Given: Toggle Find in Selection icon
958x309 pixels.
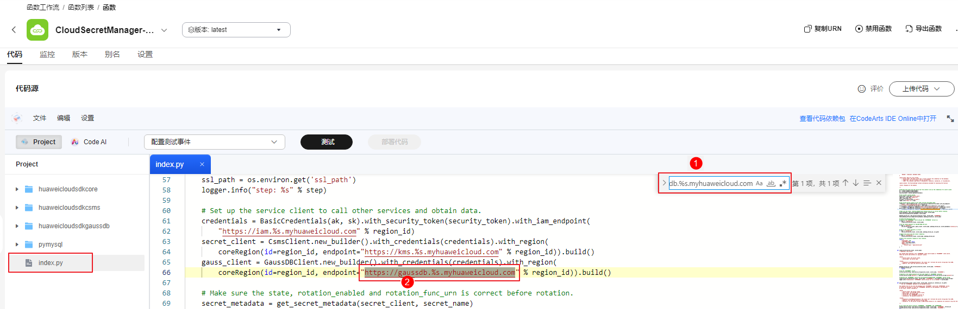Looking at the screenshot, I should pyautogui.click(x=867, y=183).
